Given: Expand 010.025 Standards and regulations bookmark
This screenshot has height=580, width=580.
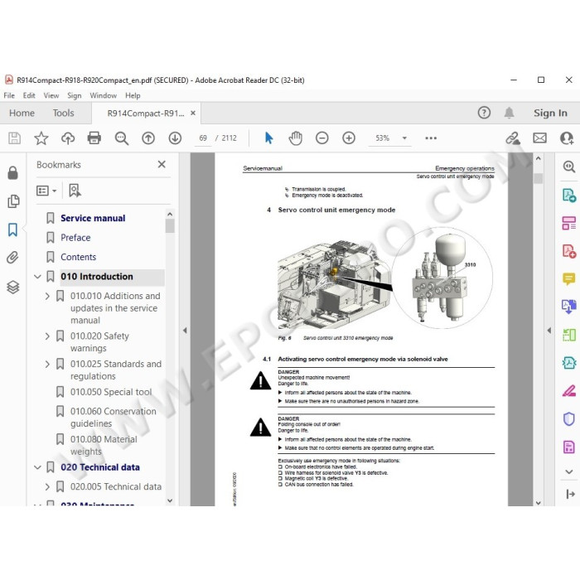Looking at the screenshot, I should (x=47, y=365).
